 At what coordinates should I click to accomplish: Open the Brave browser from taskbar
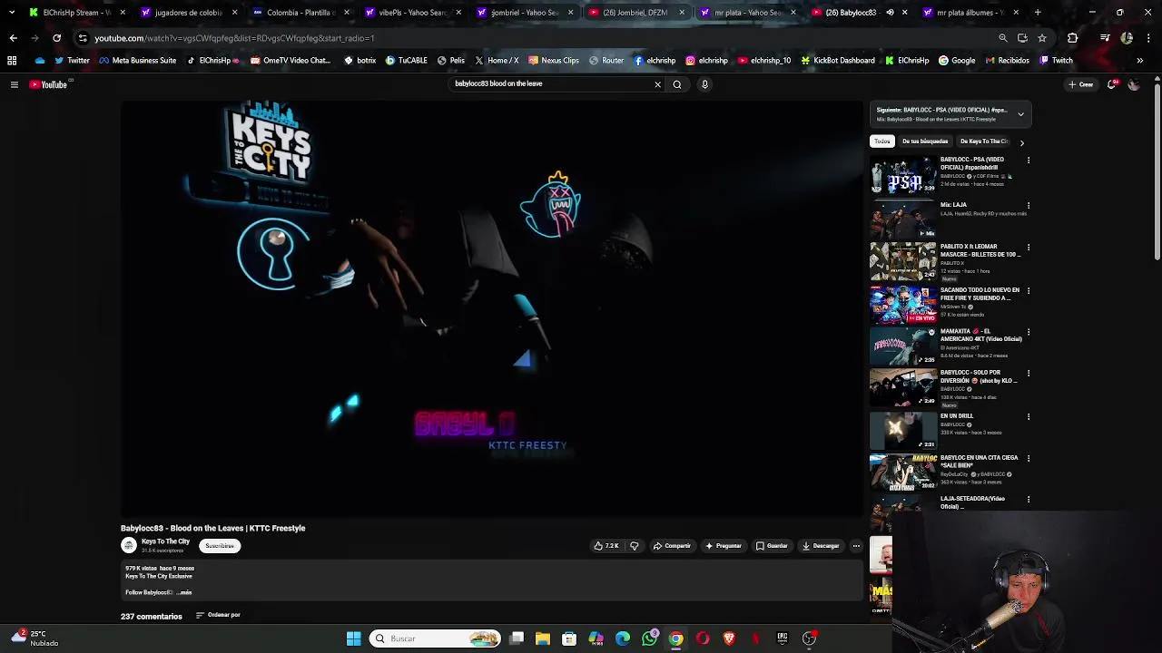coord(729,638)
